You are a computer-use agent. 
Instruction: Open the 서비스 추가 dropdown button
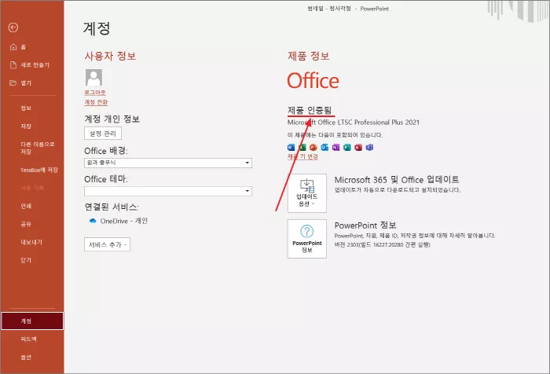tap(108, 244)
